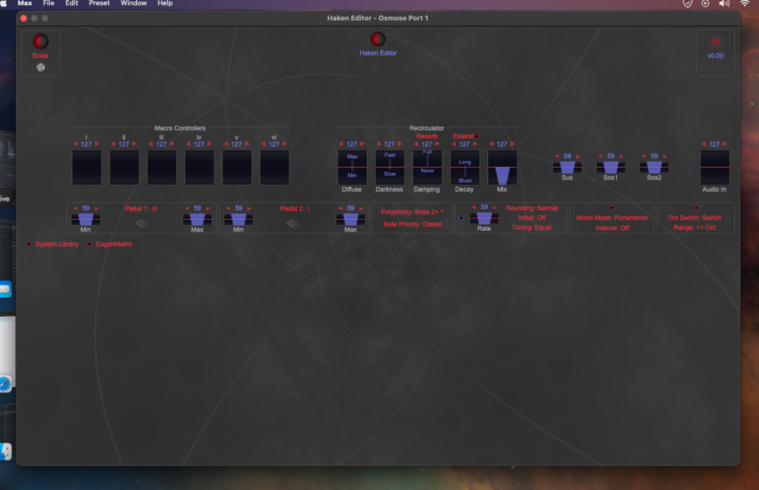Viewport: 759px width, 490px height.
Task: Open the File menu
Action: 48,4
